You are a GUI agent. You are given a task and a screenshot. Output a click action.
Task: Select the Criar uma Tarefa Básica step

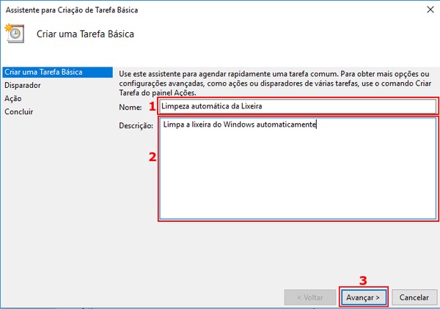pos(57,72)
